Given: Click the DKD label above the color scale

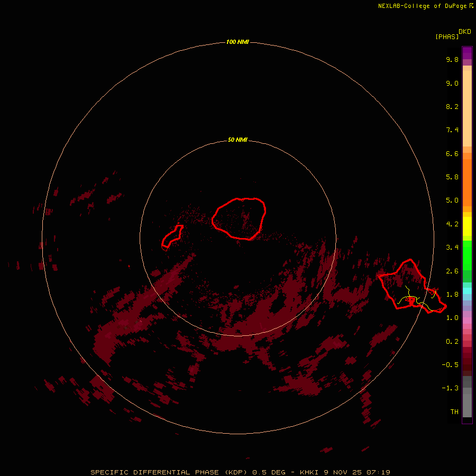Looking at the screenshot, I should point(465,32).
